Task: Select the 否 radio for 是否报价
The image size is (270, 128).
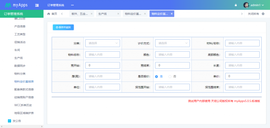Action: coord(170,76)
